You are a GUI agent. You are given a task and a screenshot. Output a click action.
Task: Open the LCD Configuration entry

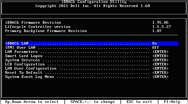pyautogui.click(x=25, y=64)
